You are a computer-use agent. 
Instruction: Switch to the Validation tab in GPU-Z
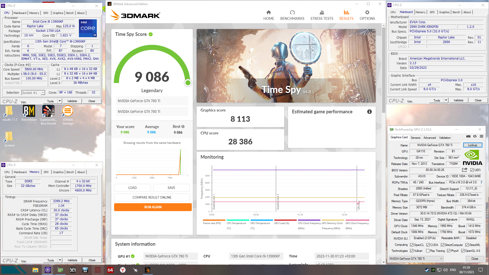[x=445, y=137]
